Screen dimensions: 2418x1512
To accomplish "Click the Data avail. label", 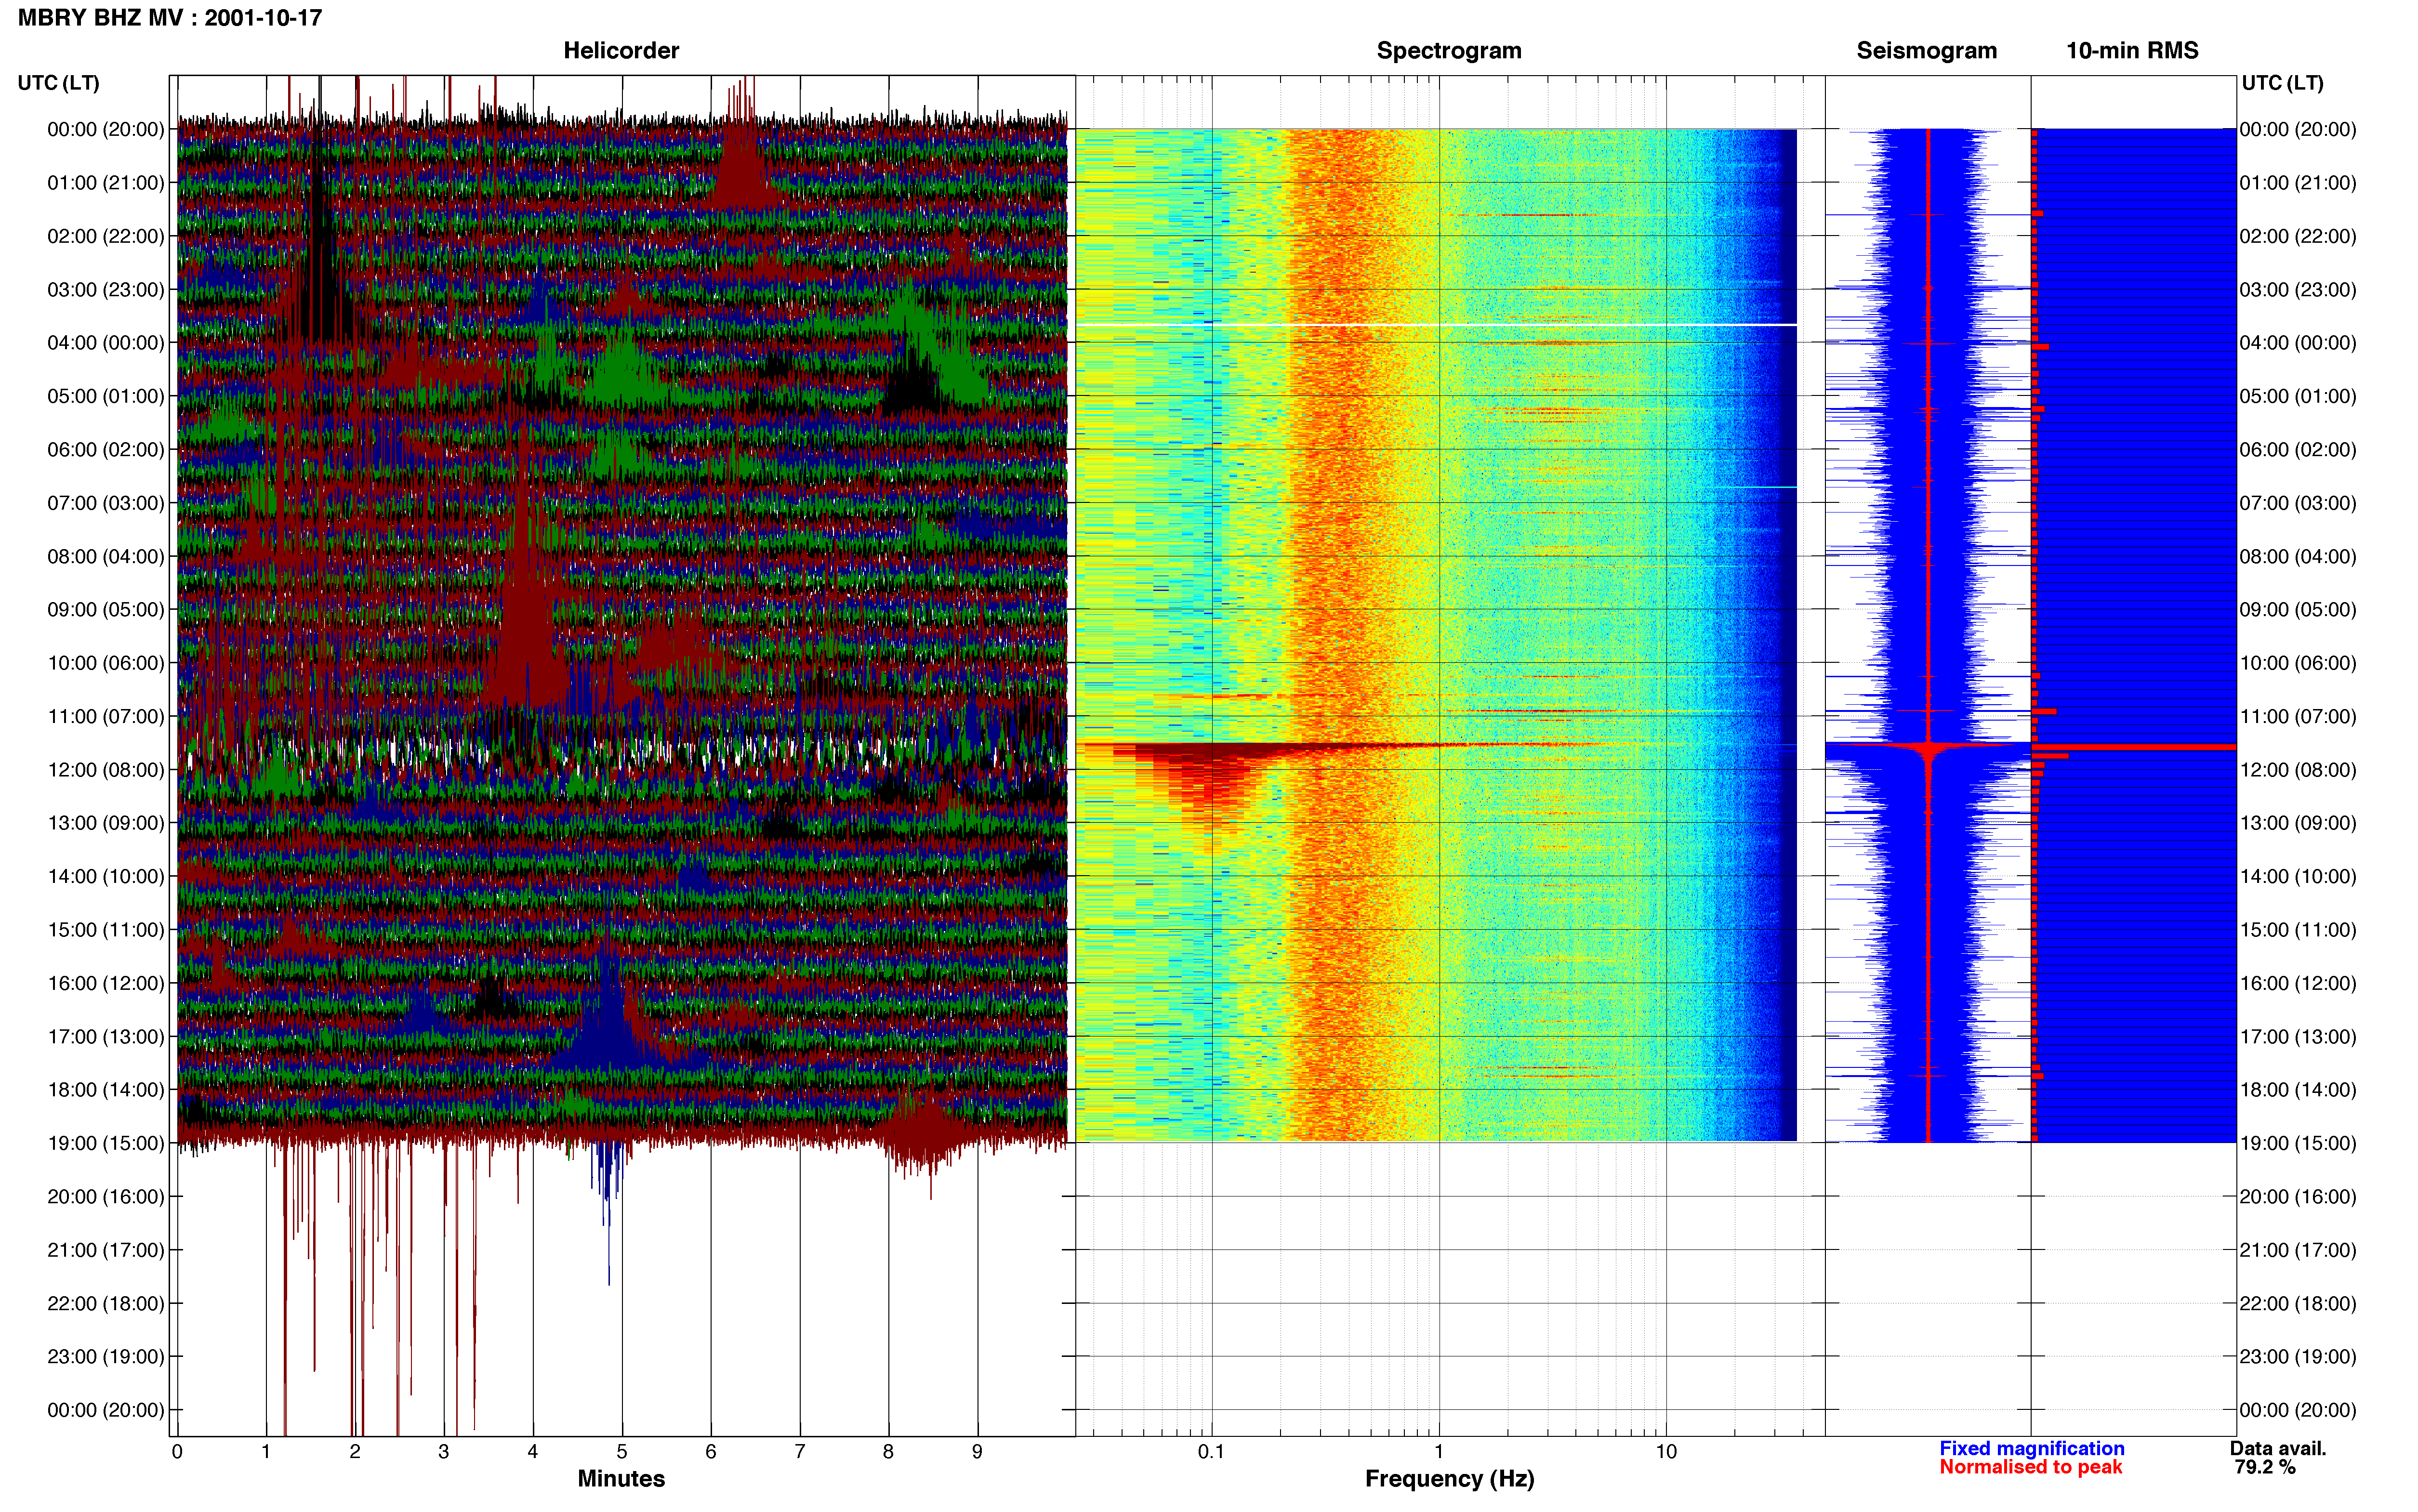I will 2278,1448.
